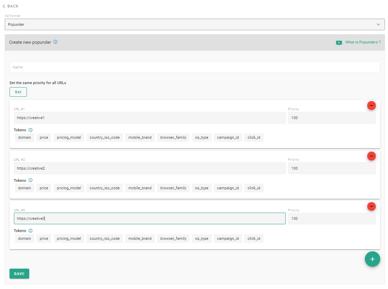Viewport: 388px width, 289px height.
Task: Click the green SAVE button
Action: click(x=19, y=274)
